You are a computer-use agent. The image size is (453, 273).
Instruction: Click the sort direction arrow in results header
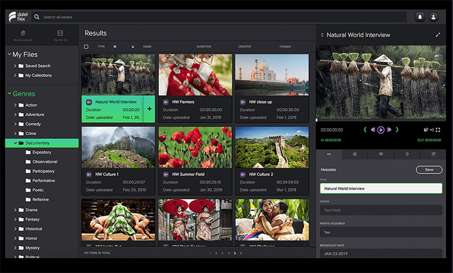[x=133, y=46]
